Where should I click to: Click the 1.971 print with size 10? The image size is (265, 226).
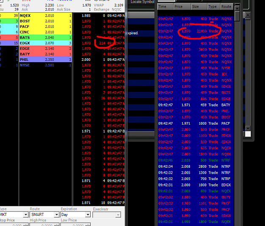[x=99, y=203]
